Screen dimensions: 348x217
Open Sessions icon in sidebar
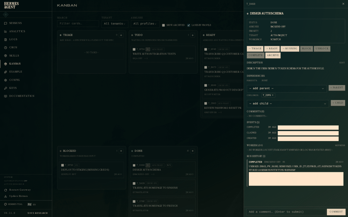[x=5, y=23]
